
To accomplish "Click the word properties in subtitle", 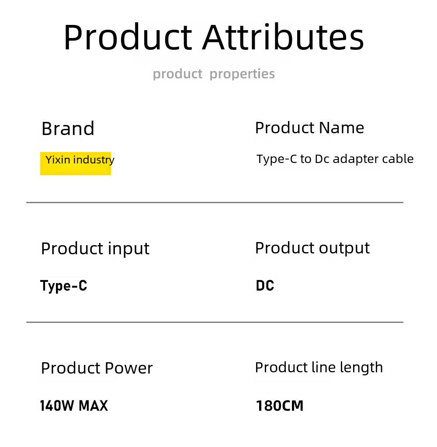I will click(242, 74).
